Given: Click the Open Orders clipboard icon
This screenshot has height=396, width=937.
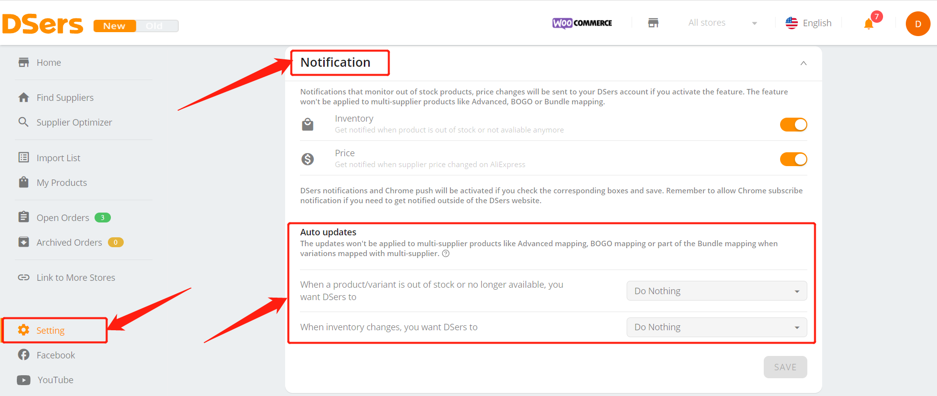Looking at the screenshot, I should (24, 217).
